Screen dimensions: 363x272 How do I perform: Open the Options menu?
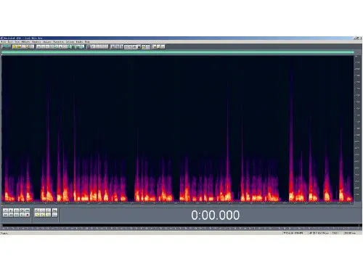coord(70,42)
